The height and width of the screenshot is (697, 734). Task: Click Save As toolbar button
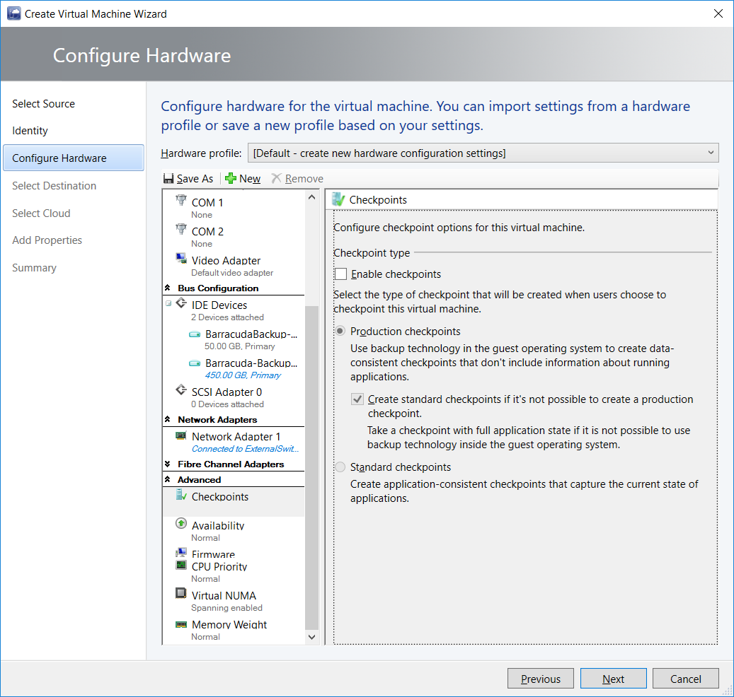tap(189, 179)
